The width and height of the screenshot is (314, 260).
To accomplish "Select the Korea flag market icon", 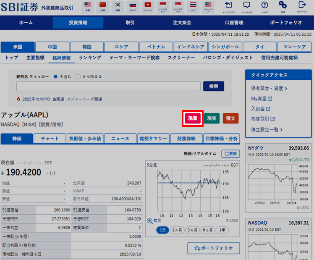I will click(x=118, y=7).
